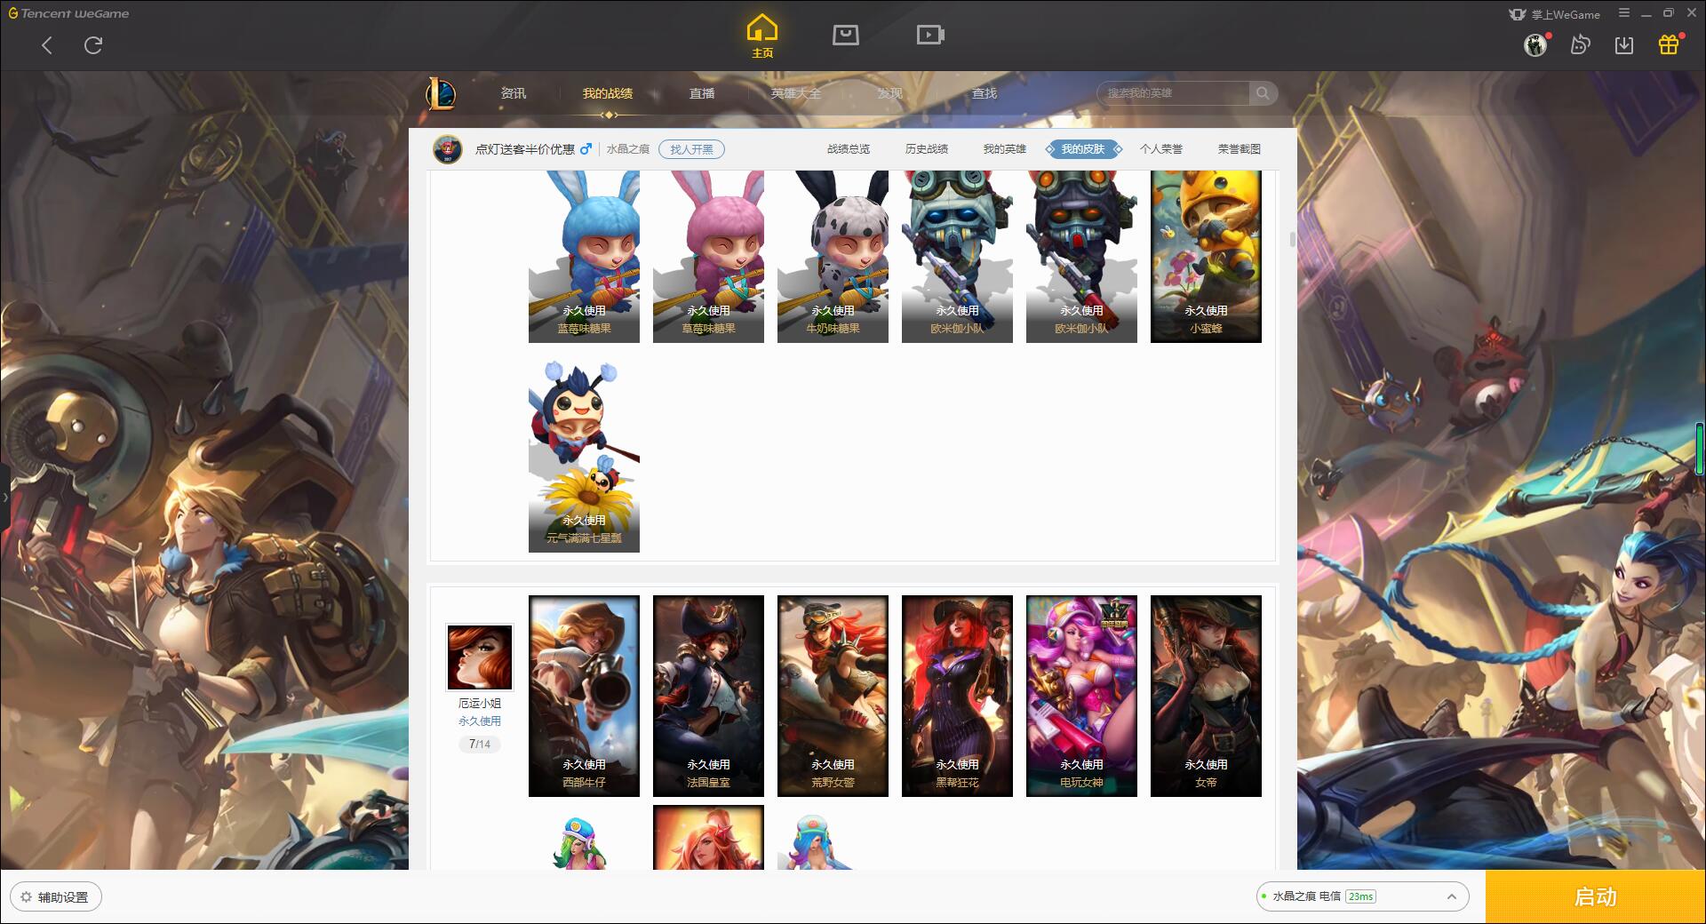Click the 找人开黑 button
Viewport: 1706px width, 924px height.
click(x=691, y=149)
